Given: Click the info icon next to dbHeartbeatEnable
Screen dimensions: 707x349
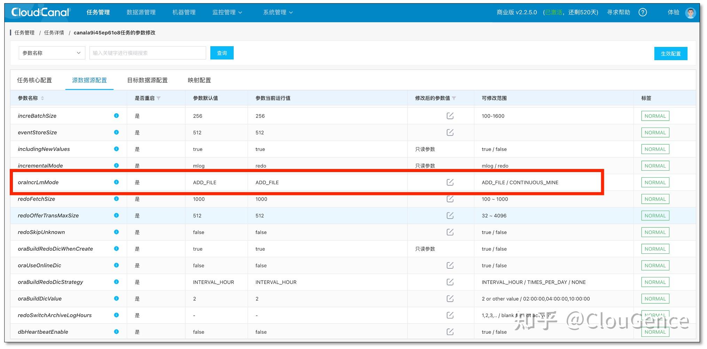Looking at the screenshot, I should pos(116,331).
